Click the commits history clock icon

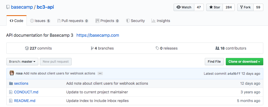(27, 48)
